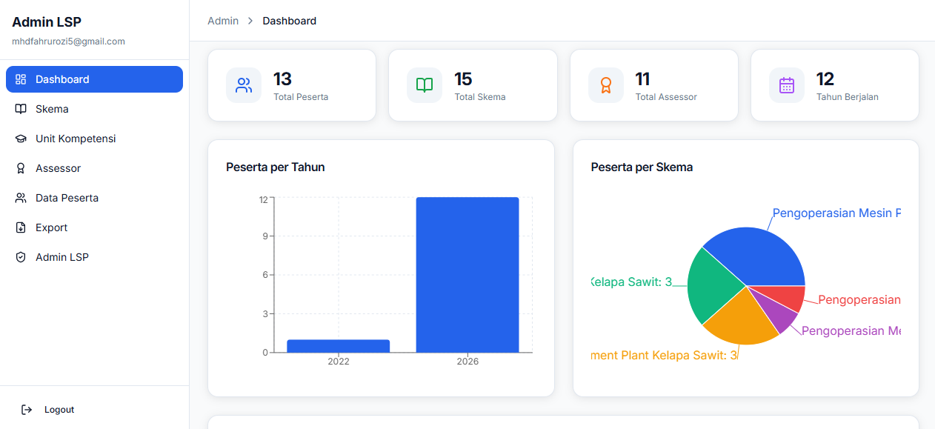Click the Logout arrow icon
935x429 pixels.
click(x=27, y=410)
